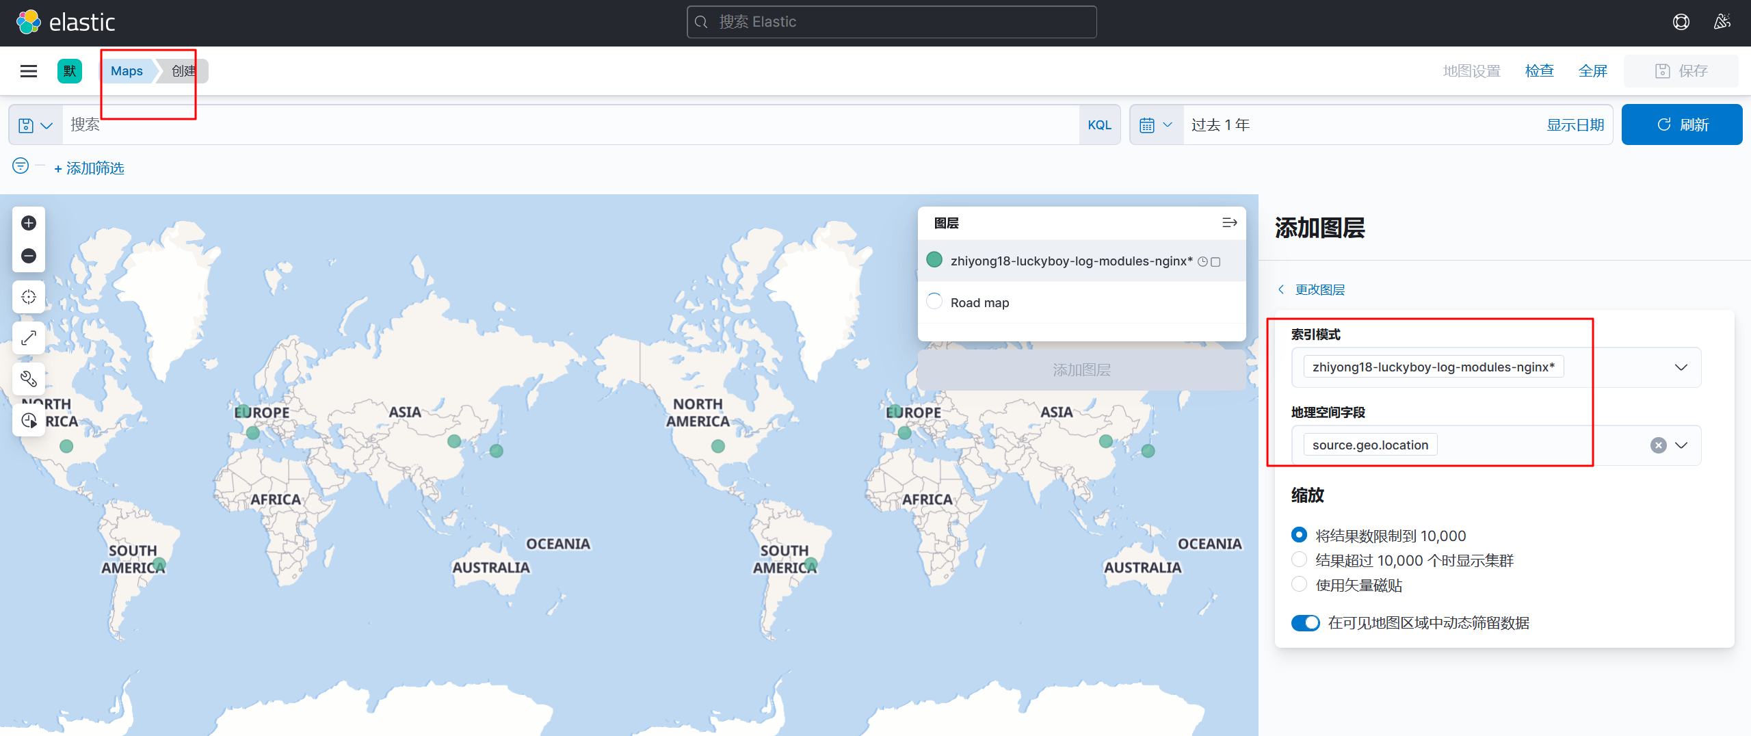Image resolution: width=1751 pixels, height=736 pixels.
Task: Open the hamburger navigation menu
Action: [29, 70]
